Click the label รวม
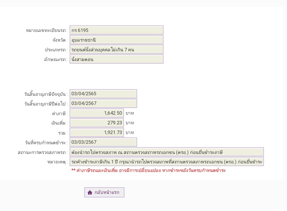Screen dimensions: 287x211 (63, 133)
